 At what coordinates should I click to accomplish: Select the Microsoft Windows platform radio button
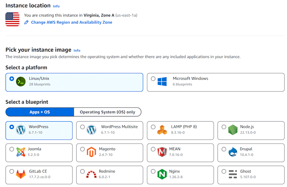tap(153, 79)
